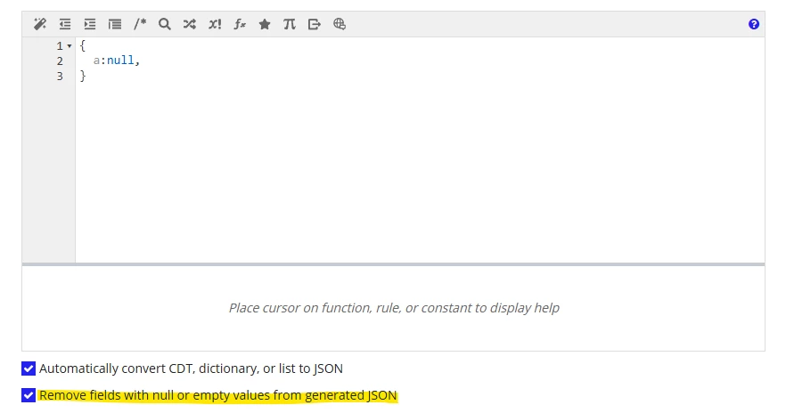
Task: Click the 'Place cursor on function' help text
Action: [x=394, y=308]
